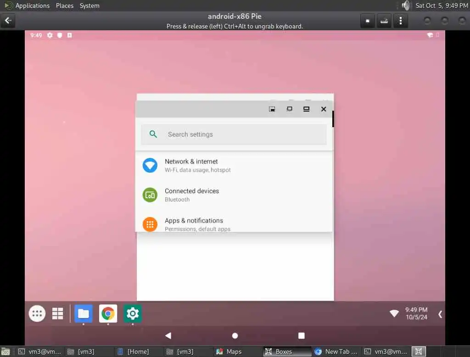Open Connected devices settings

click(x=234, y=195)
